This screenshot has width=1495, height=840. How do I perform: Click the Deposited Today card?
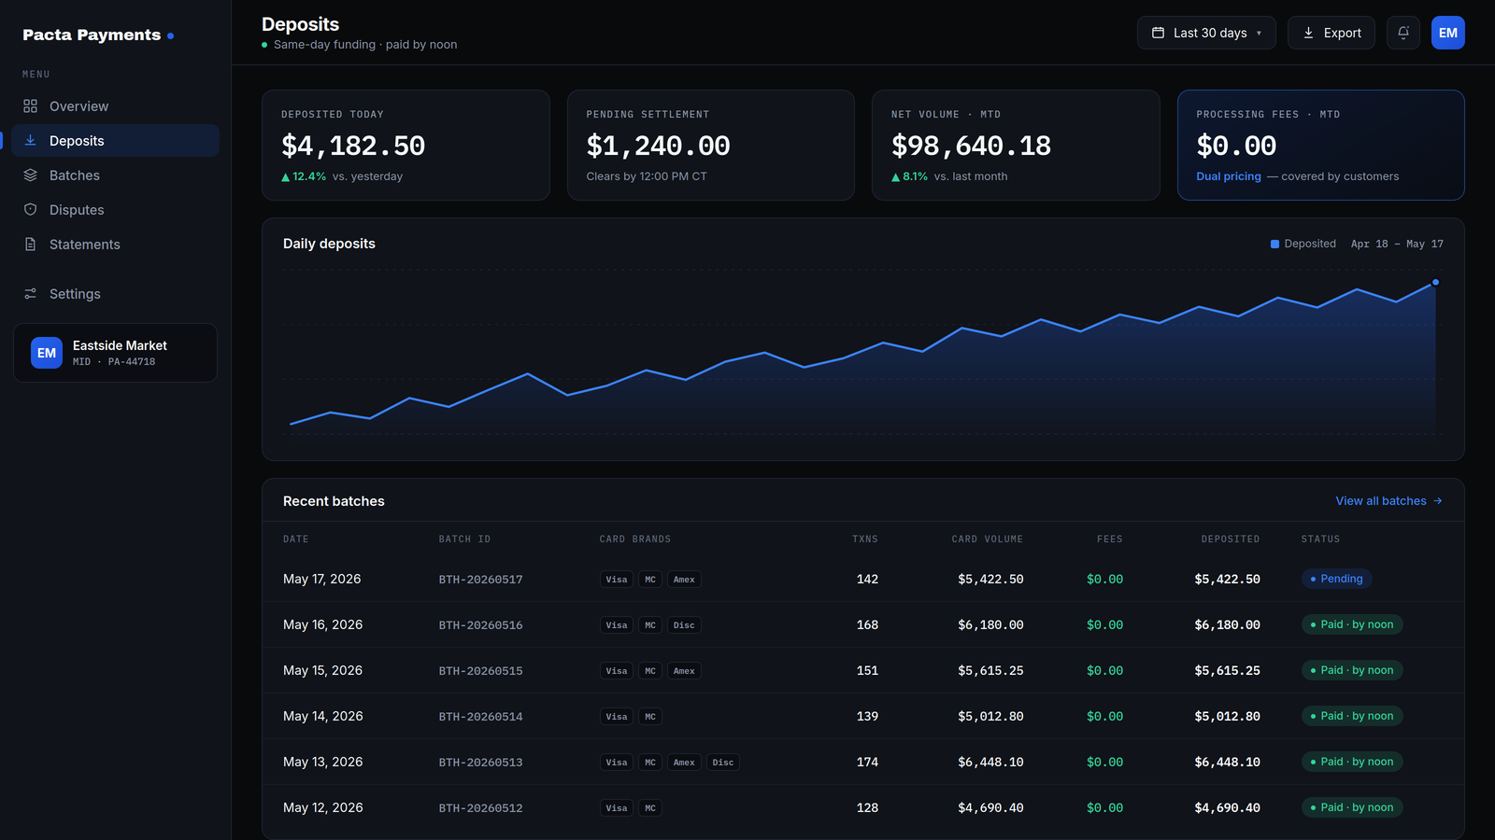(x=406, y=145)
